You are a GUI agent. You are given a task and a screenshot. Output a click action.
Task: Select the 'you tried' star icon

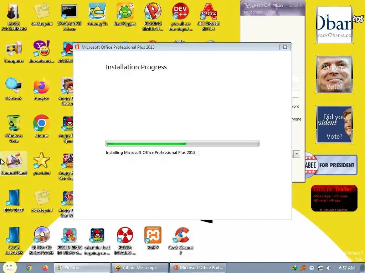(41, 164)
